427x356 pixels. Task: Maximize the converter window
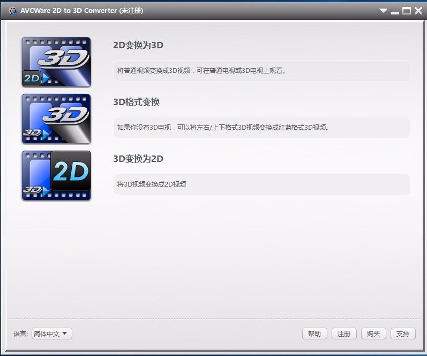(407, 11)
